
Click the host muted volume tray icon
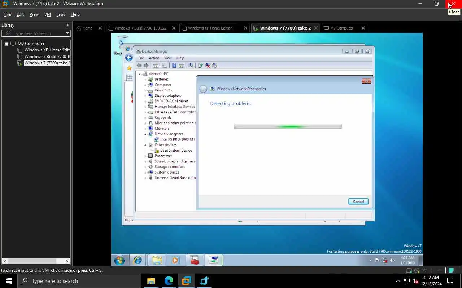click(x=415, y=281)
